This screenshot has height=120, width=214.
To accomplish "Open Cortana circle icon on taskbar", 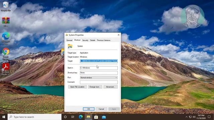I will coord(65,117).
